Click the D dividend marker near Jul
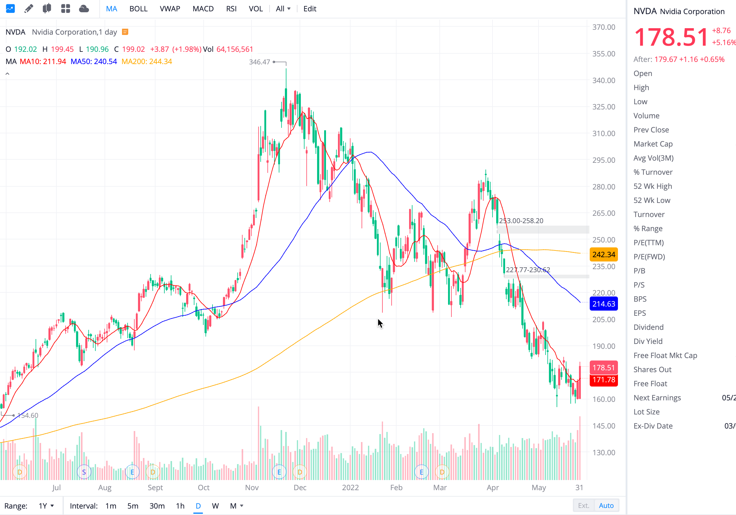The width and height of the screenshot is (736, 515). (x=20, y=472)
